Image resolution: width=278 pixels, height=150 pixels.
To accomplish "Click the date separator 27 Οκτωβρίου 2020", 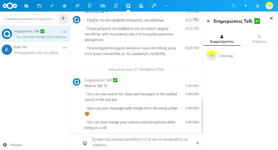I will click(136, 69).
